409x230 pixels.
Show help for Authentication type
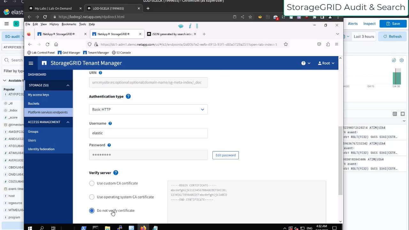tap(128, 96)
